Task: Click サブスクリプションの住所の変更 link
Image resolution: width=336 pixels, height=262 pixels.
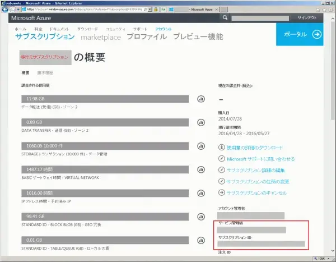Action: (x=258, y=181)
